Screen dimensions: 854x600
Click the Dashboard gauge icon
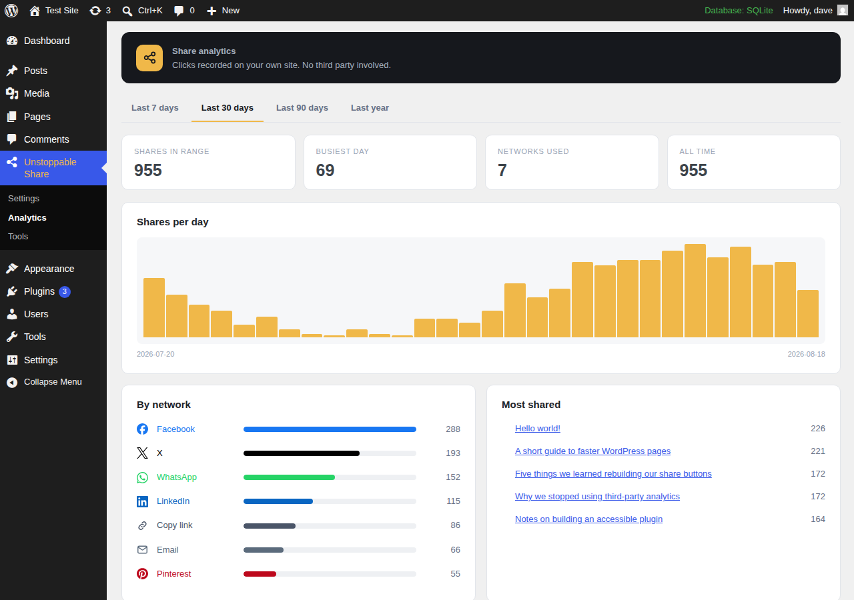click(12, 41)
